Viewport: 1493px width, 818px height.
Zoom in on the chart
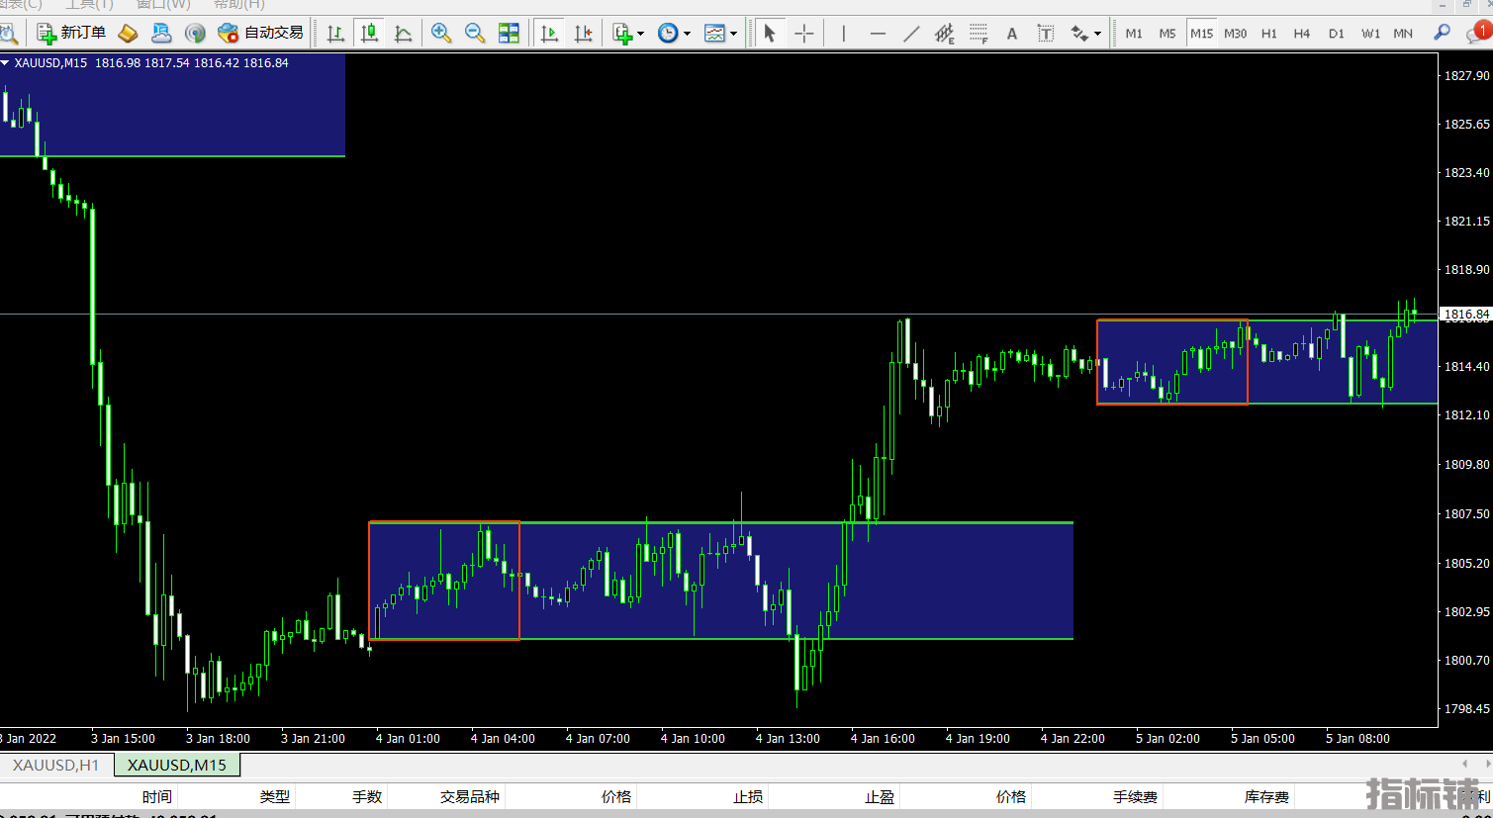point(441,33)
